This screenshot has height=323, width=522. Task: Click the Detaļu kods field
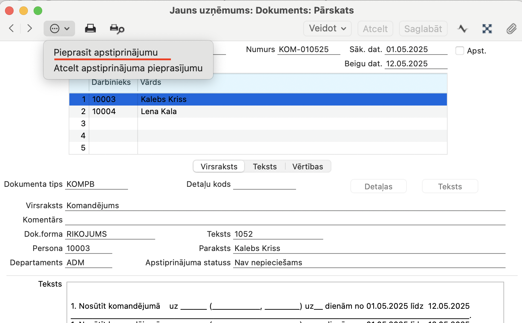click(264, 184)
